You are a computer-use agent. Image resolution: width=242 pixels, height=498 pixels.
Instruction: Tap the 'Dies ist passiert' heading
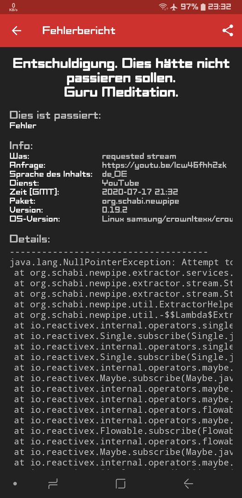click(x=55, y=115)
